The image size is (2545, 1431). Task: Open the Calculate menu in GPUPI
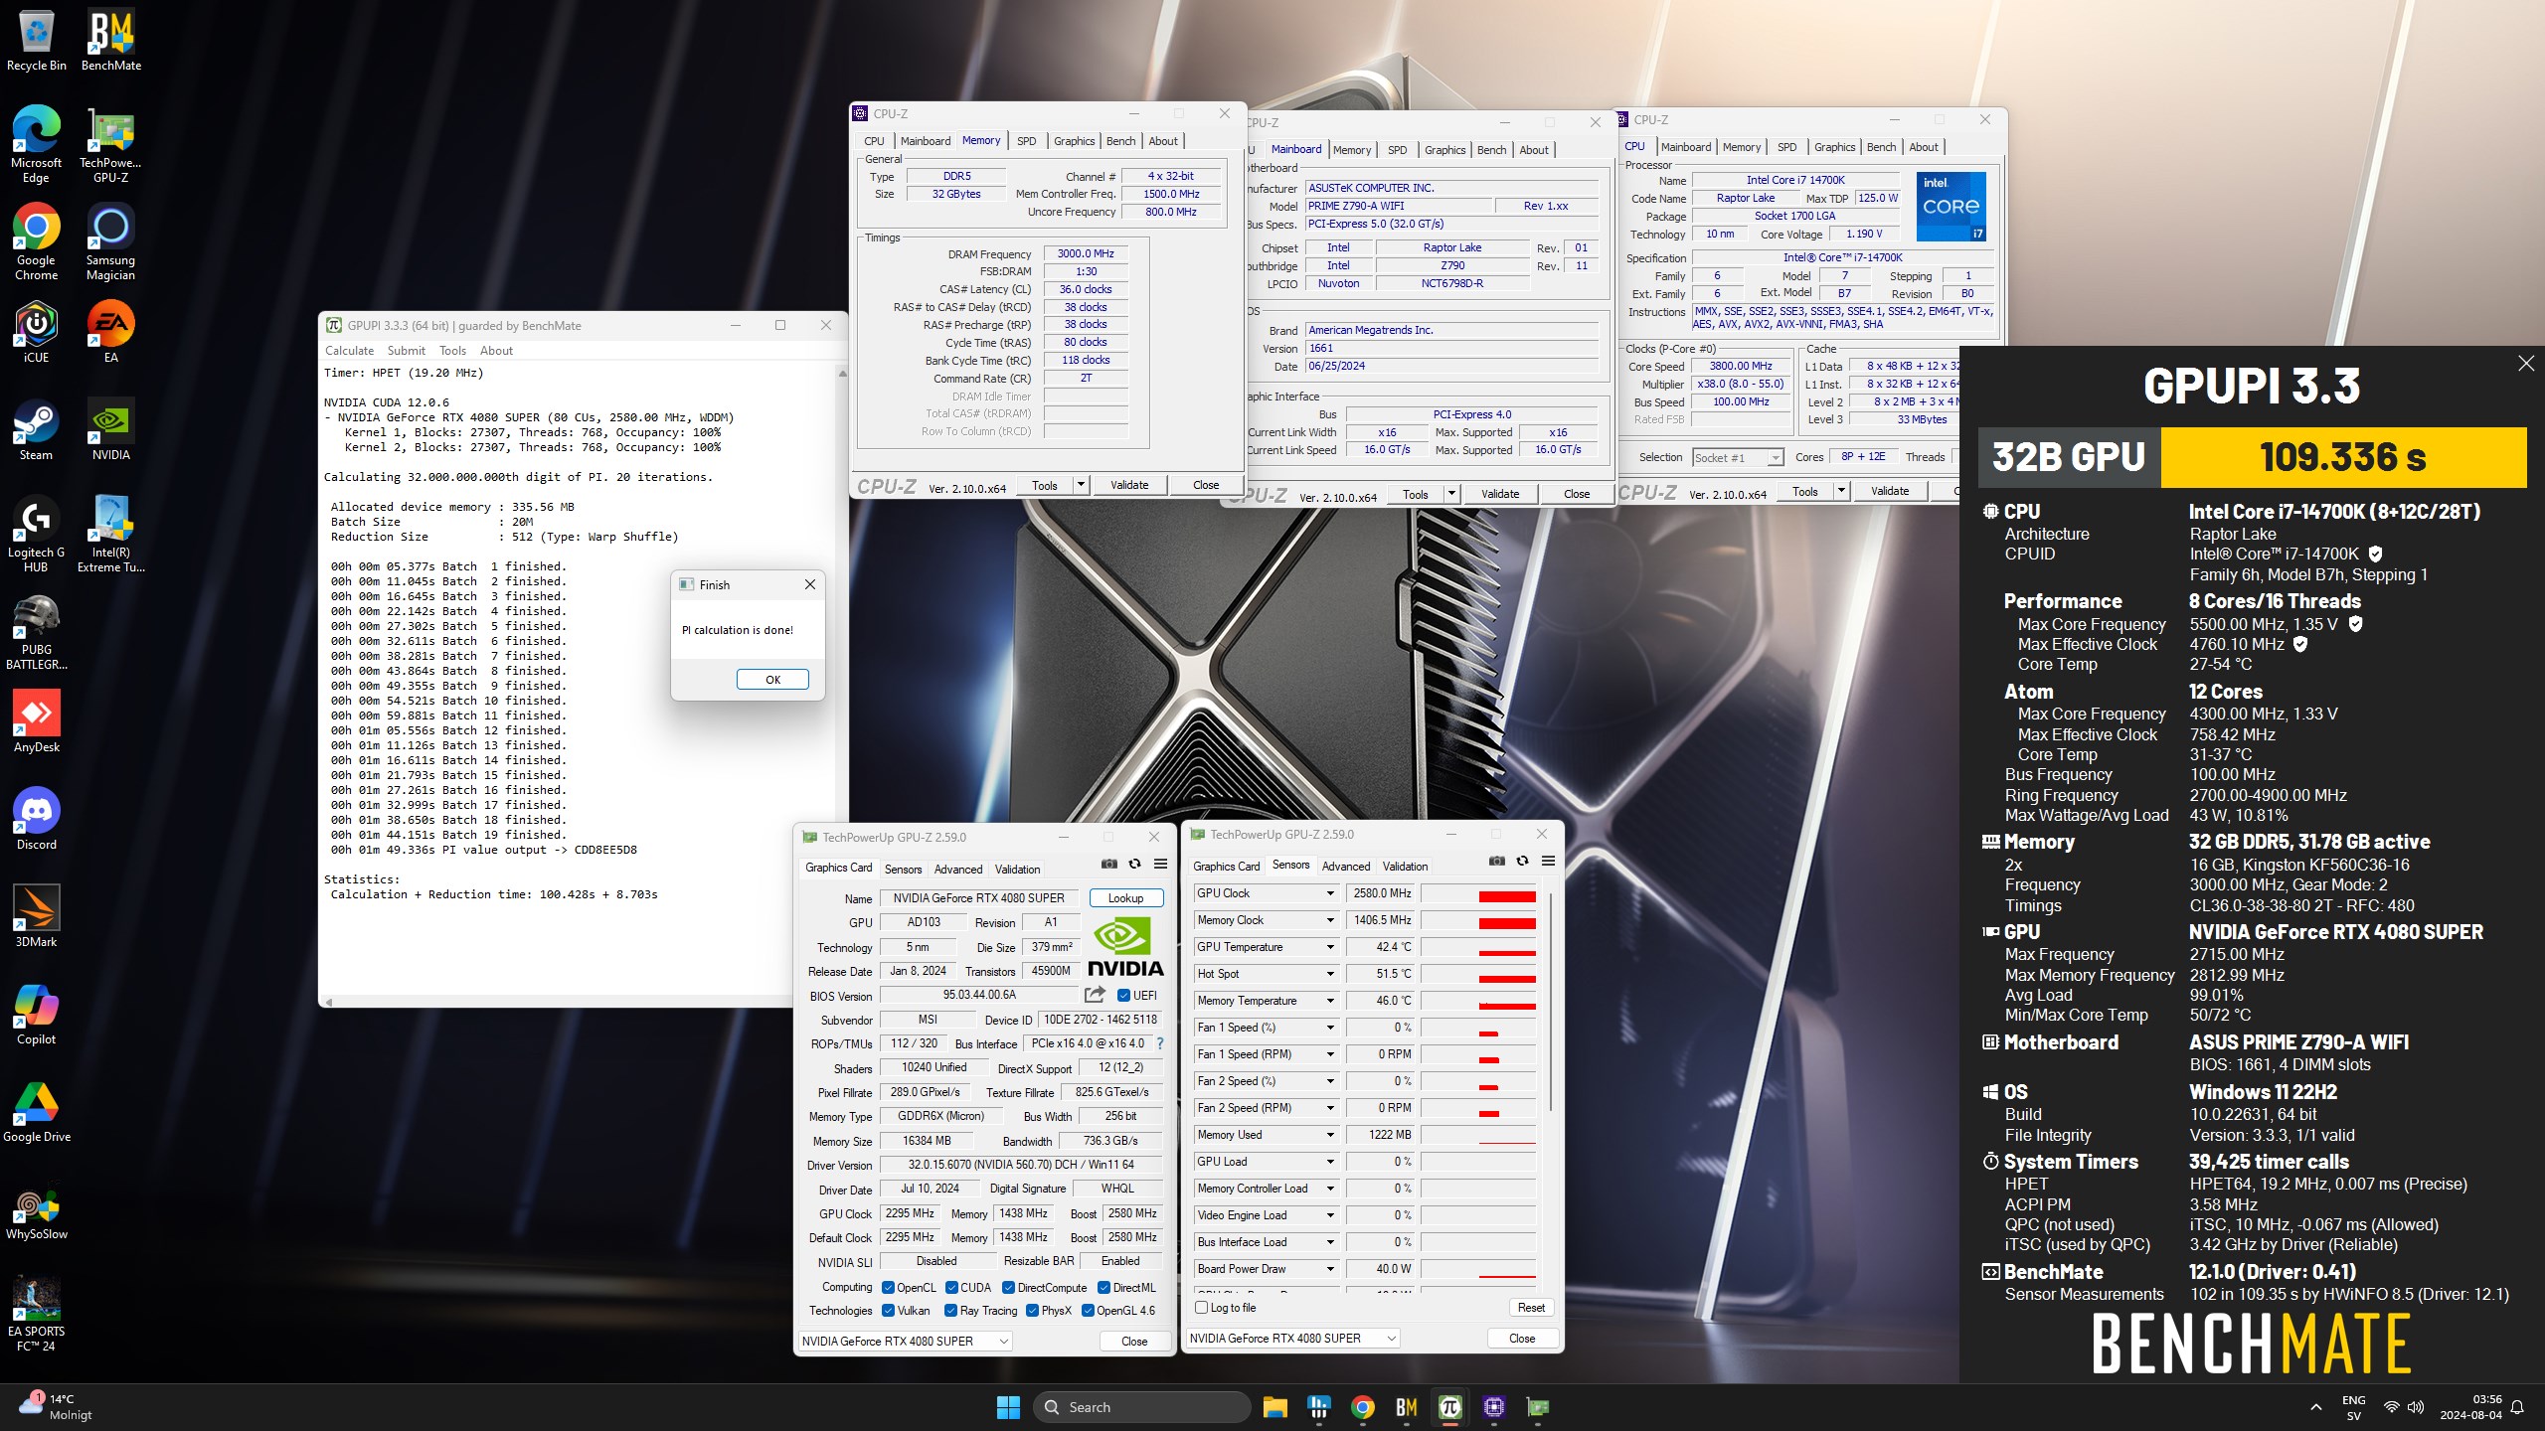(349, 351)
